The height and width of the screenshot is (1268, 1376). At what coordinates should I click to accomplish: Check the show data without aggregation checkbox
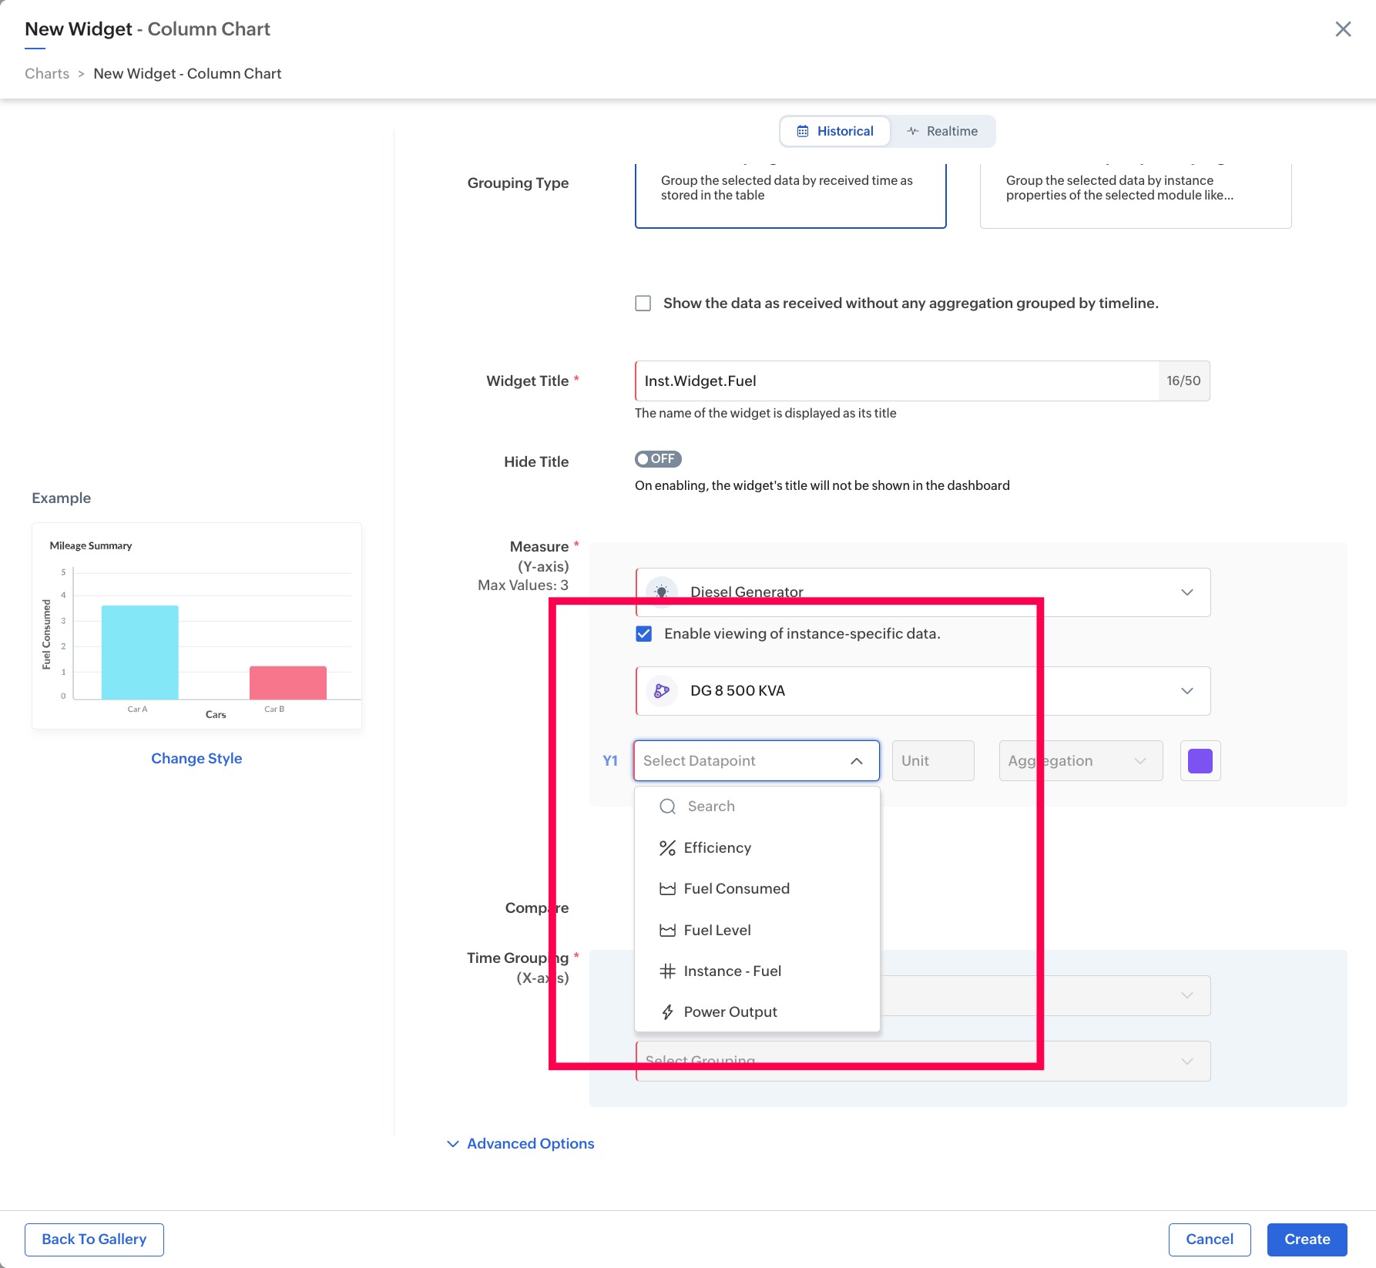[x=643, y=304]
